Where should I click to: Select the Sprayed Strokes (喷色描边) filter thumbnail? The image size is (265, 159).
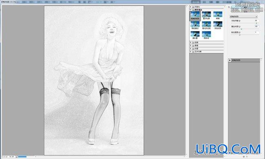tap(195, 26)
